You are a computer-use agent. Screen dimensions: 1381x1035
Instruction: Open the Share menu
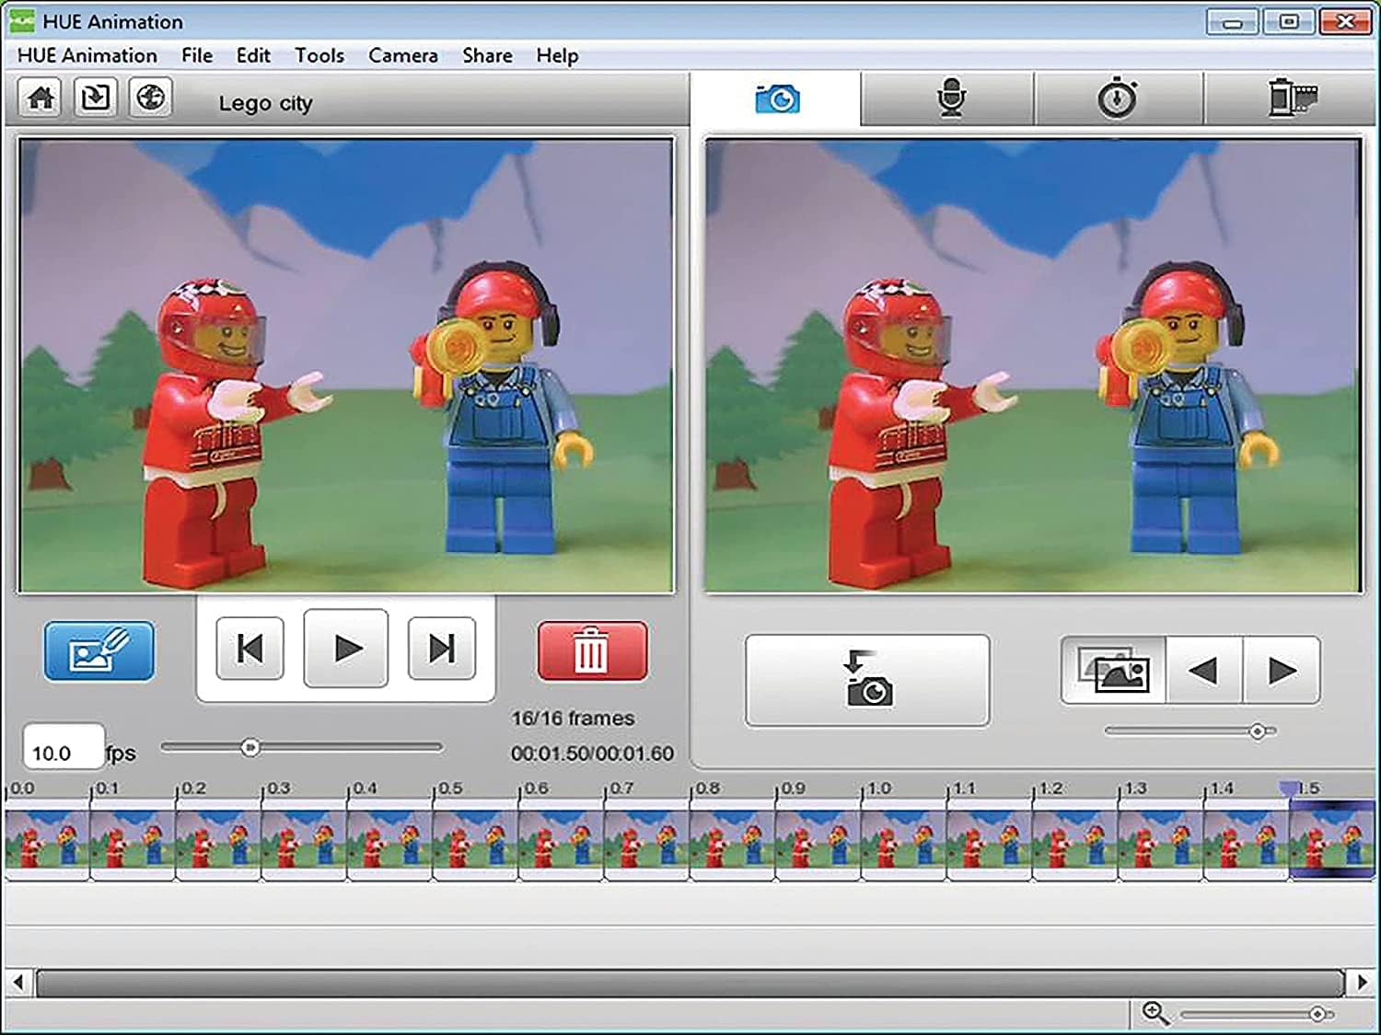click(x=485, y=55)
